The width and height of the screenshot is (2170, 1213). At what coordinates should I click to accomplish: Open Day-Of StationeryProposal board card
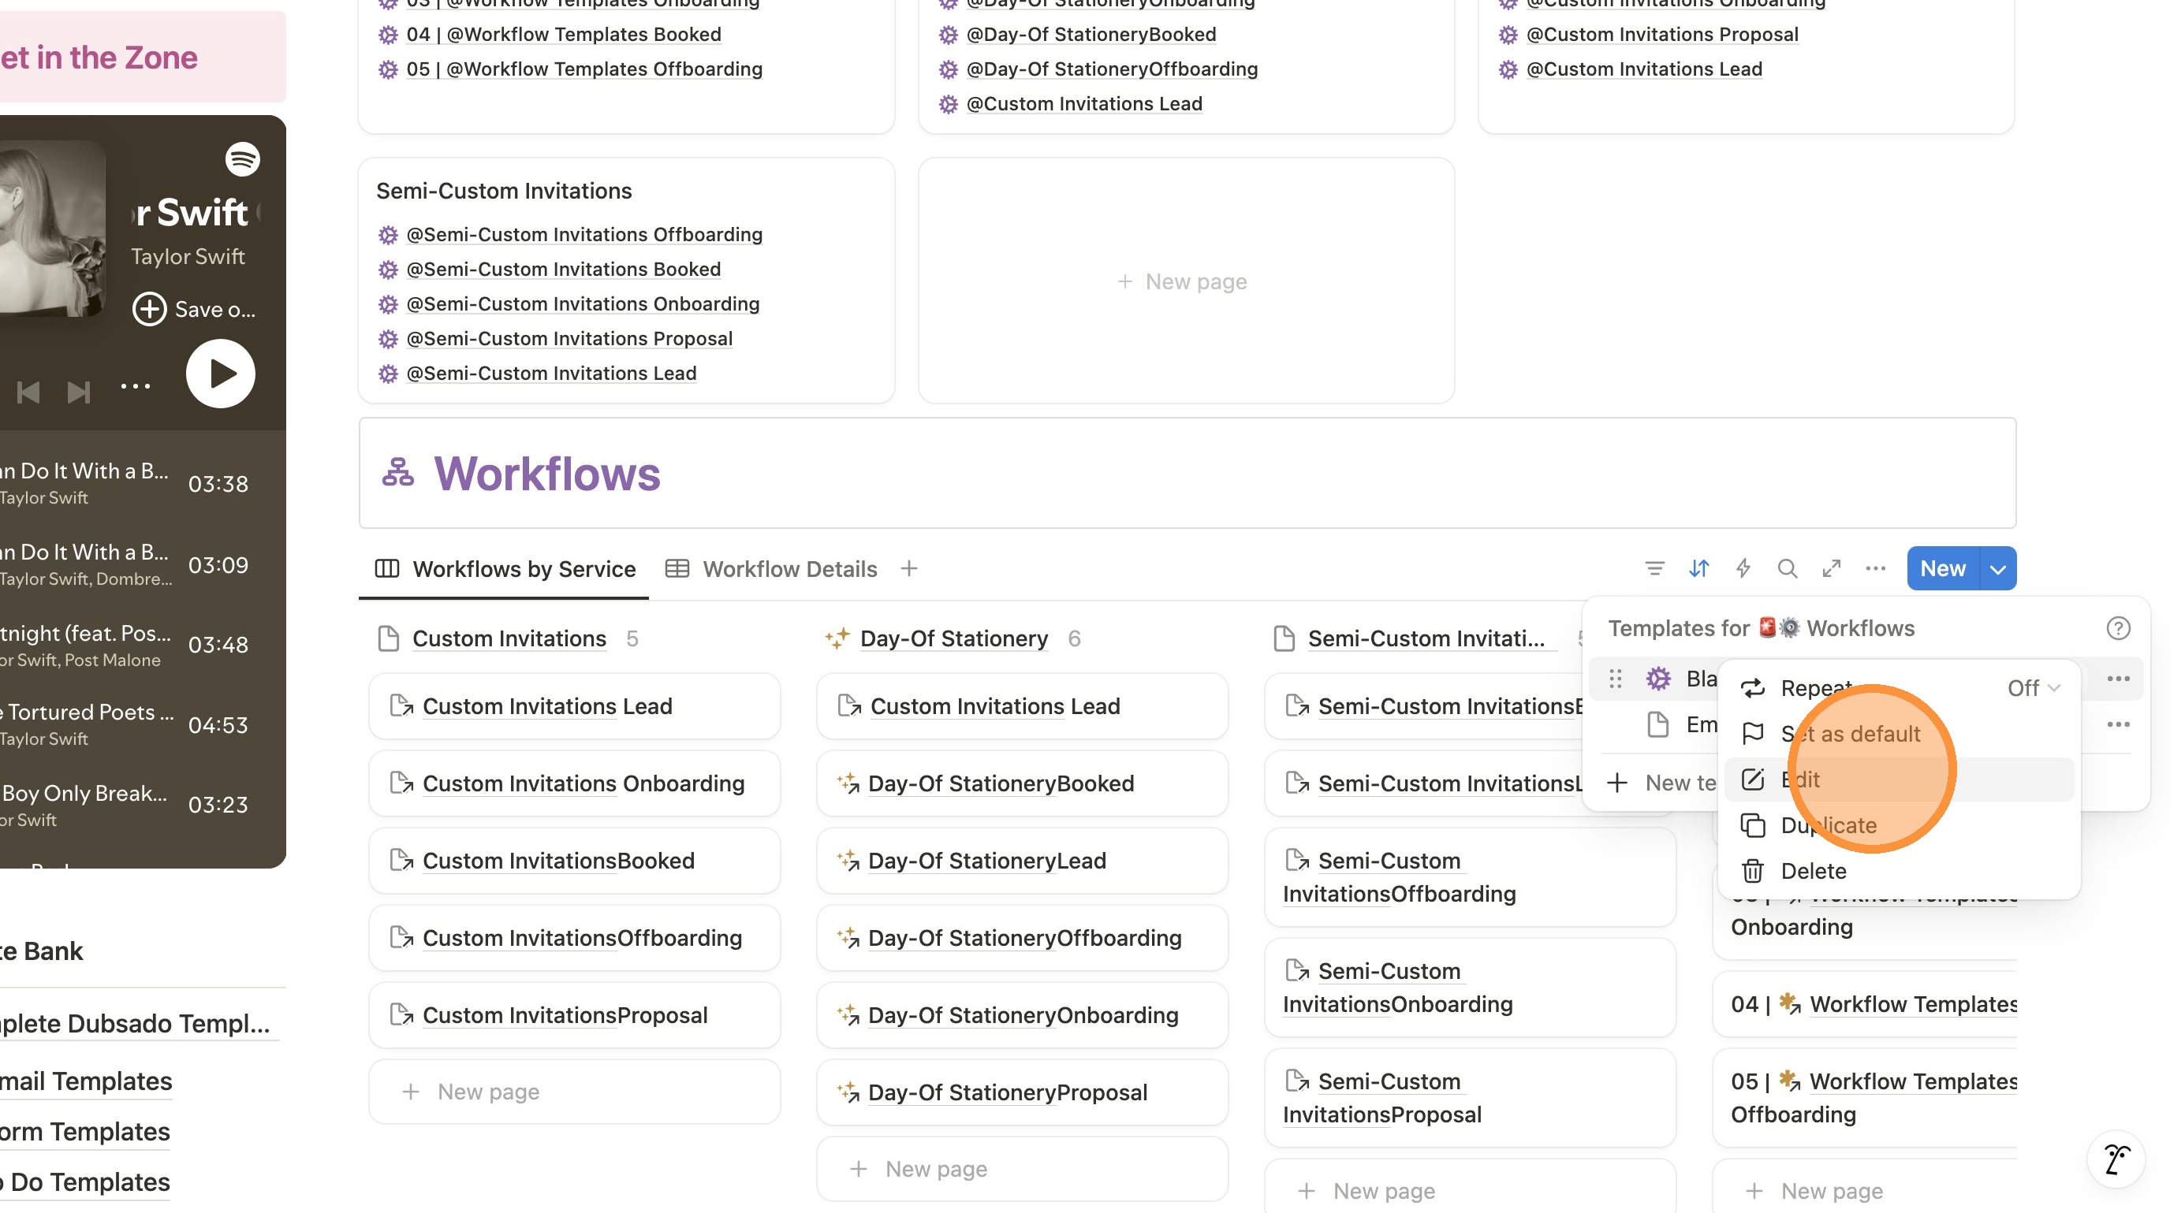click(x=1022, y=1092)
